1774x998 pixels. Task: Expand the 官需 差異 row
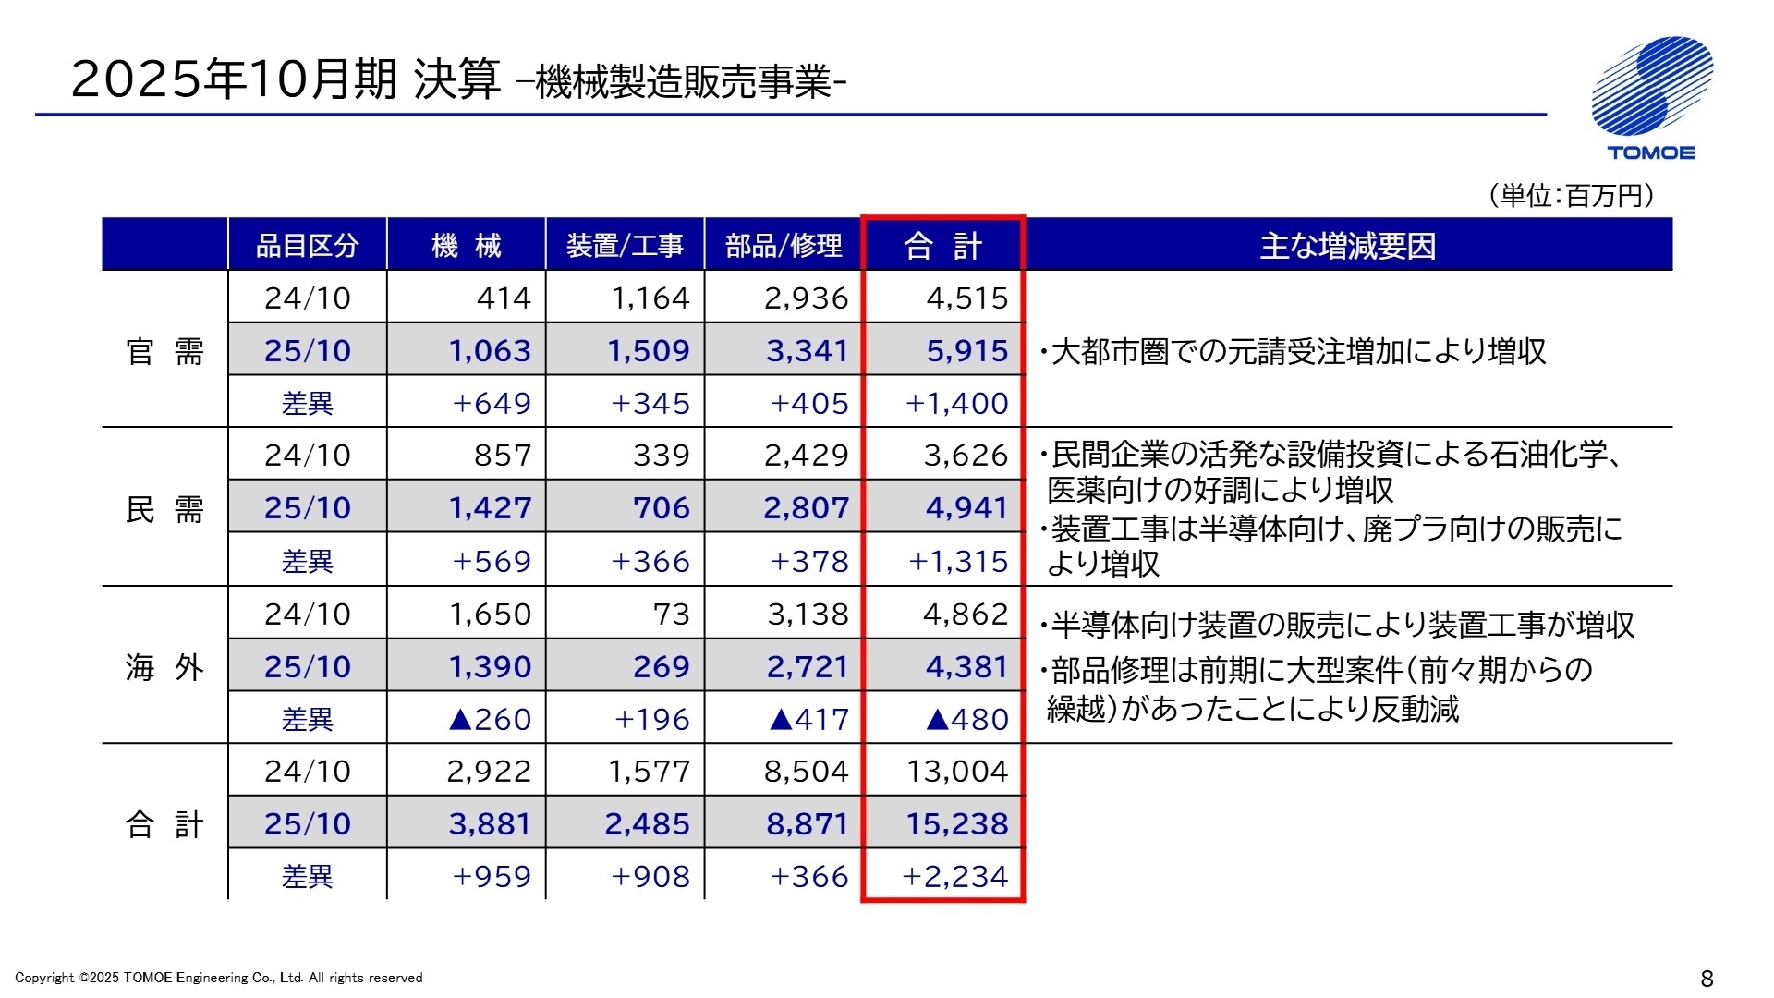pos(307,404)
